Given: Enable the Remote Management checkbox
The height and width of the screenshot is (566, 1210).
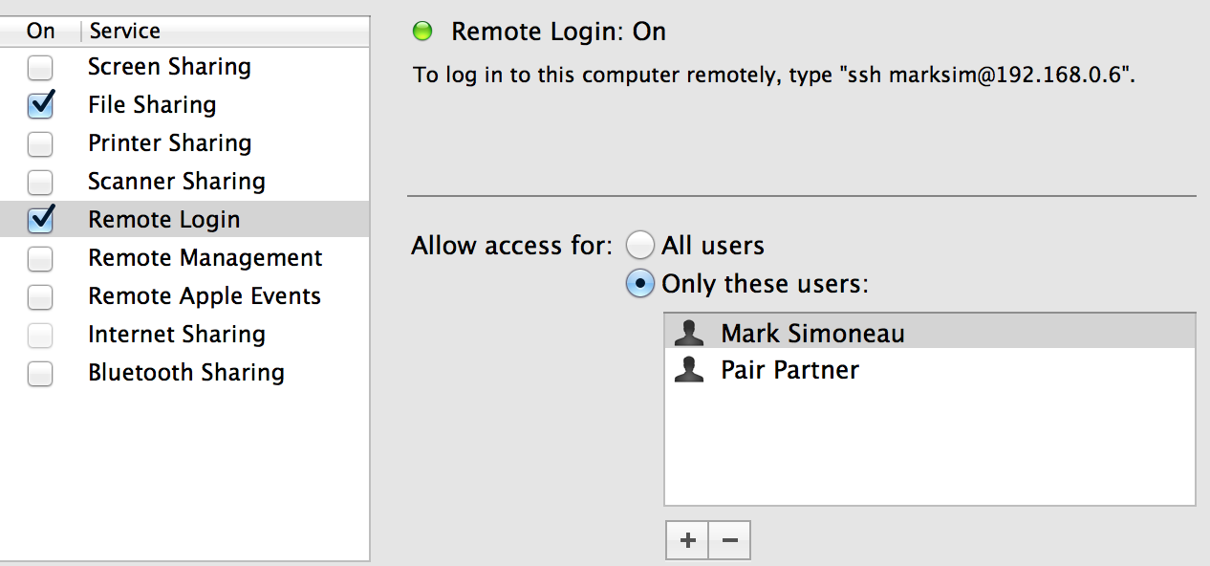Looking at the screenshot, I should 40,258.
